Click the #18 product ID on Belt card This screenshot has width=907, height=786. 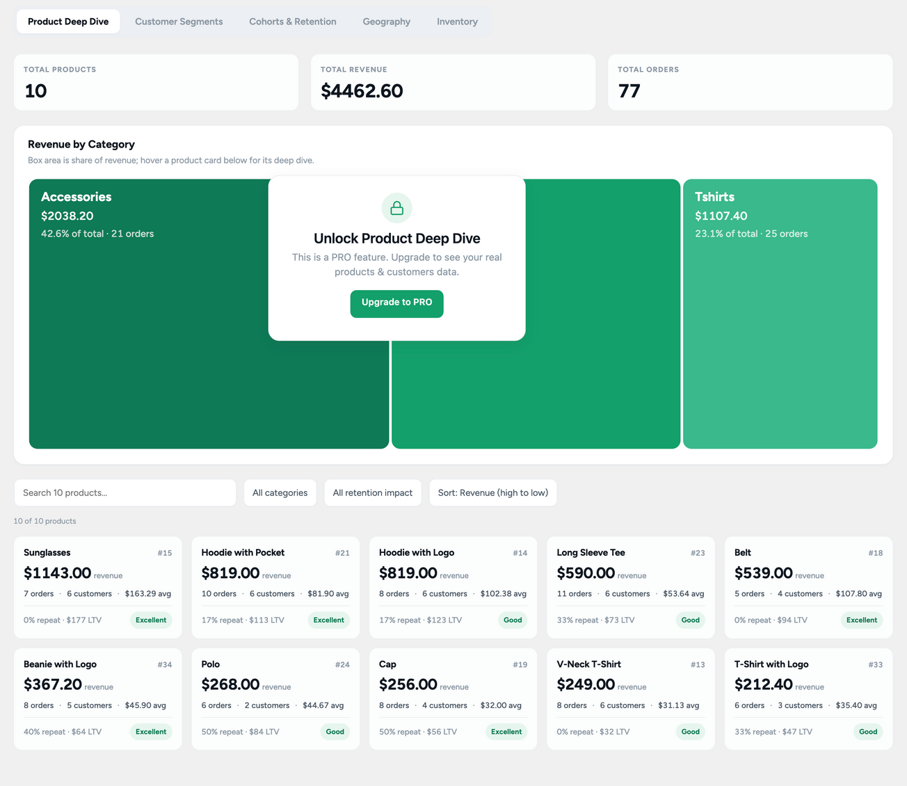point(875,553)
